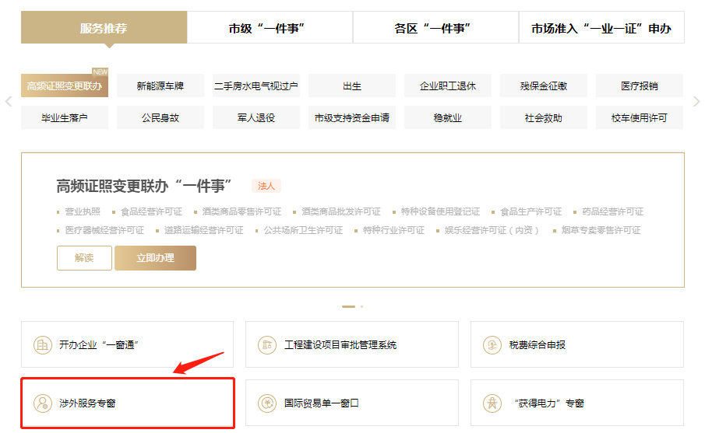
Task: Open the 各区“一件事” tab
Action: tap(435, 28)
